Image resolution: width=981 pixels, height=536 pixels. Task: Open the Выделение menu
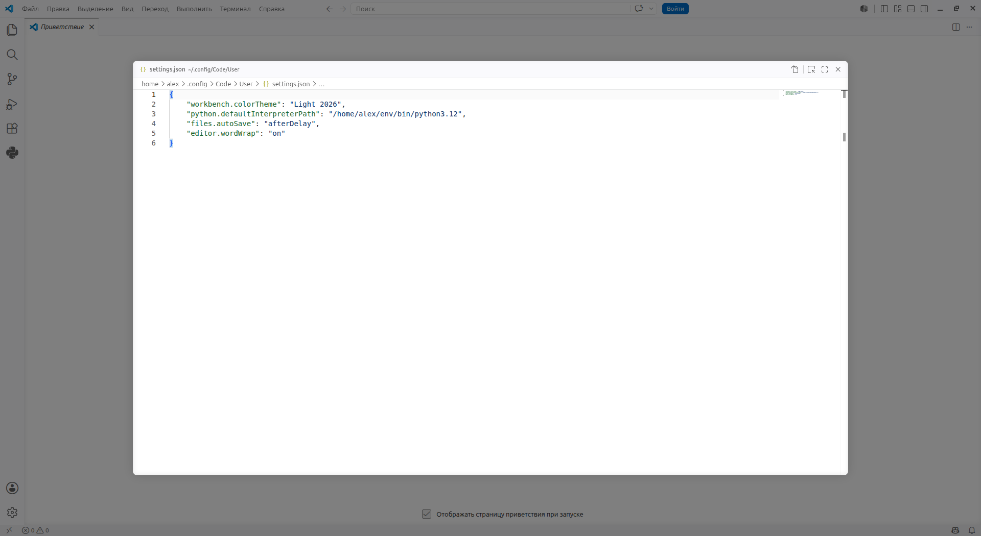click(x=96, y=9)
